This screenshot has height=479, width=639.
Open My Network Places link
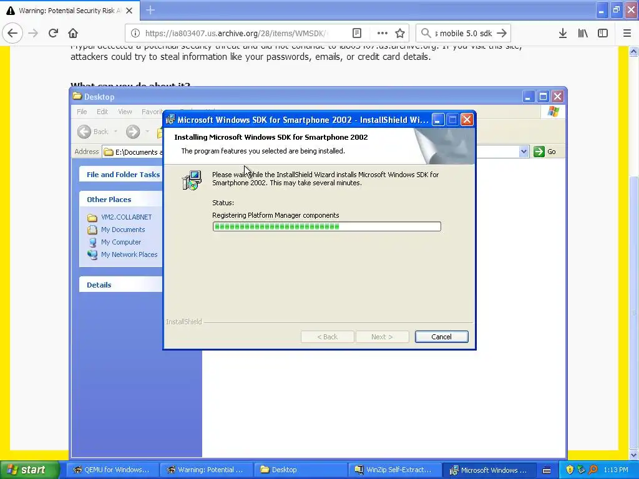(x=129, y=254)
